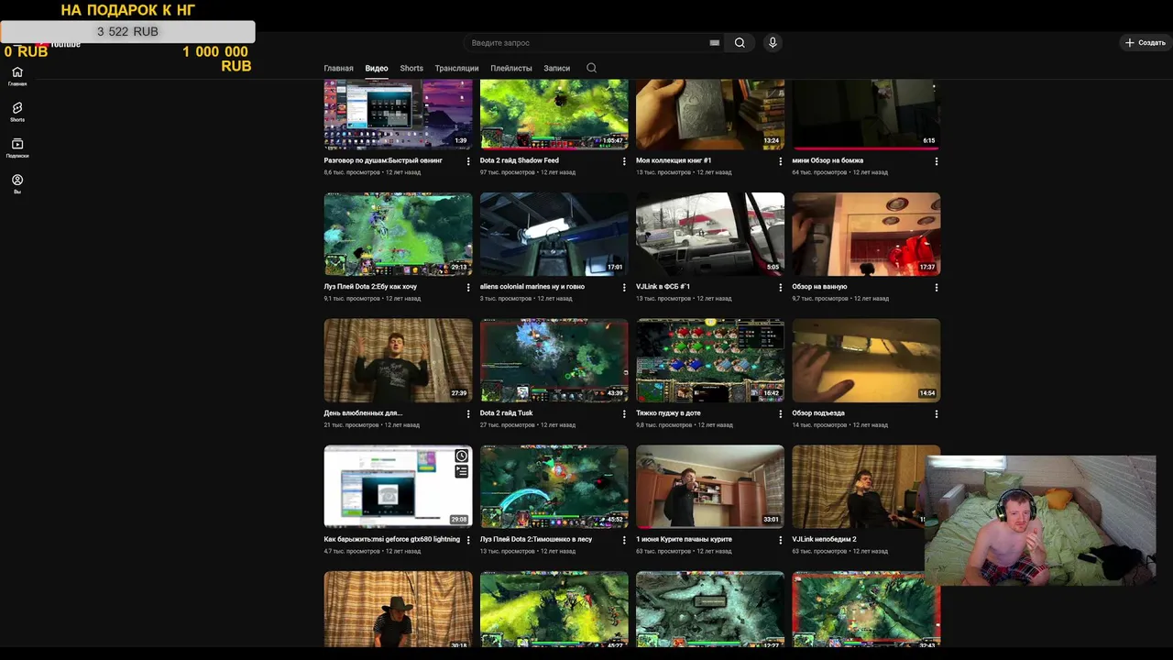Viewport: 1173px width, 660px height.
Task: Open menu for Тяжко пуджу в доте
Action: pyautogui.click(x=780, y=414)
